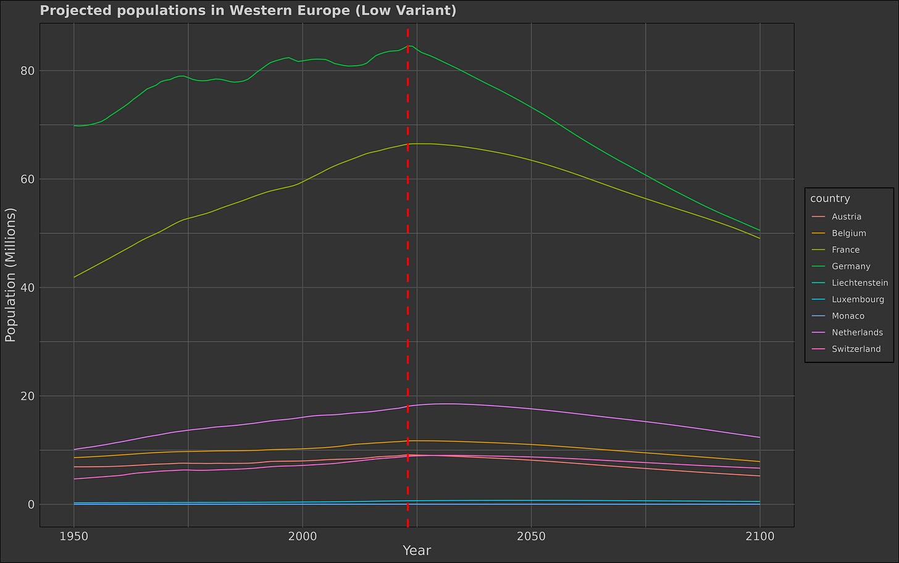Click the green Germany peak on the curve

click(x=409, y=46)
